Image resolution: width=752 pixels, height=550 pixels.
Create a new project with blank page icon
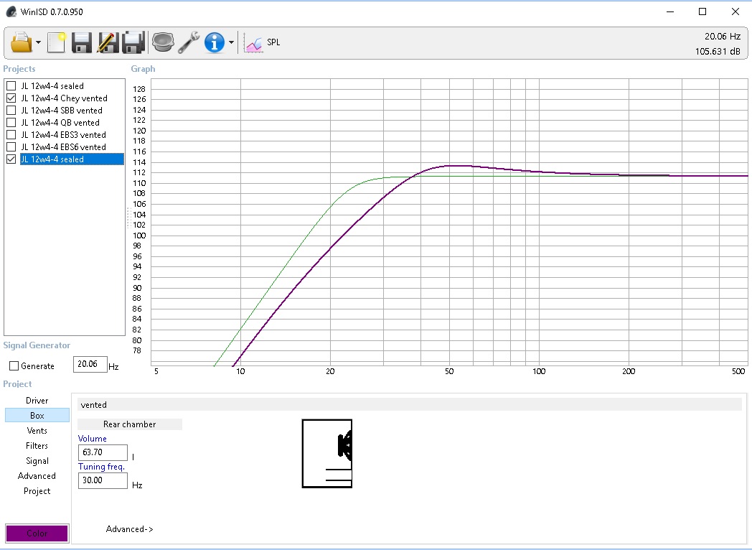point(56,42)
